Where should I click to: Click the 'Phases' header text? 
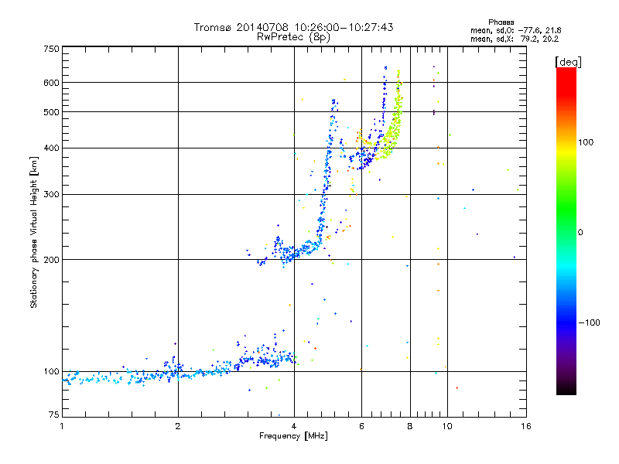pos(501,22)
